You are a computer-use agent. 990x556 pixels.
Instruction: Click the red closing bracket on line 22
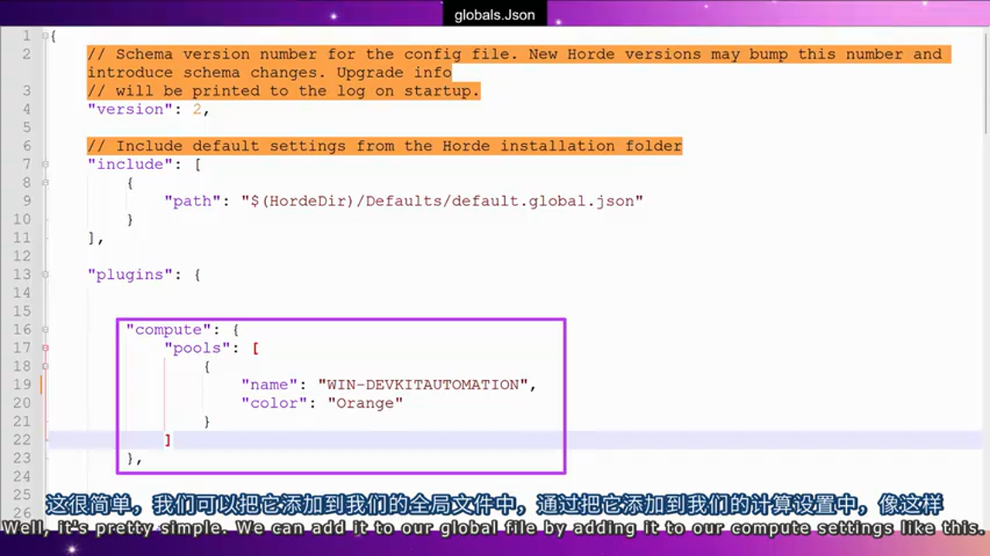(x=169, y=439)
